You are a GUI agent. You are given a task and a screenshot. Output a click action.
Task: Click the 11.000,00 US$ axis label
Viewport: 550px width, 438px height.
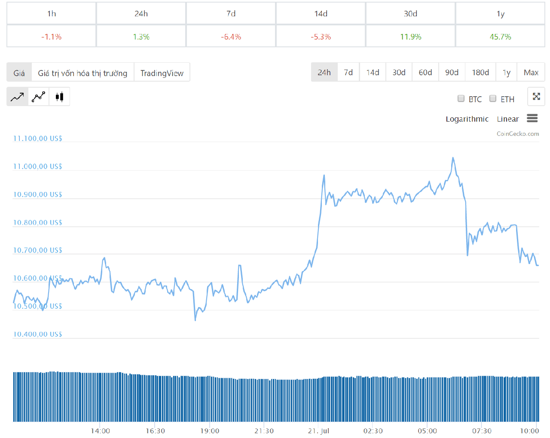click(38, 166)
